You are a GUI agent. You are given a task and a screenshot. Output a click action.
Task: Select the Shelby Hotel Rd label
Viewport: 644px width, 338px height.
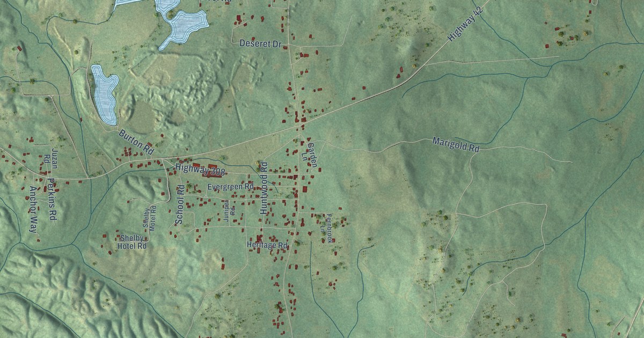tap(132, 243)
